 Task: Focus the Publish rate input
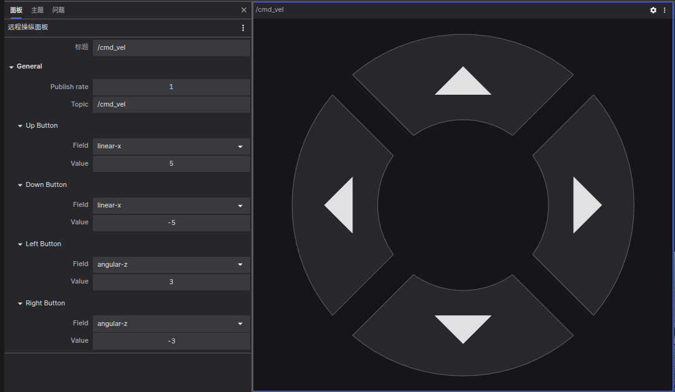pos(172,87)
